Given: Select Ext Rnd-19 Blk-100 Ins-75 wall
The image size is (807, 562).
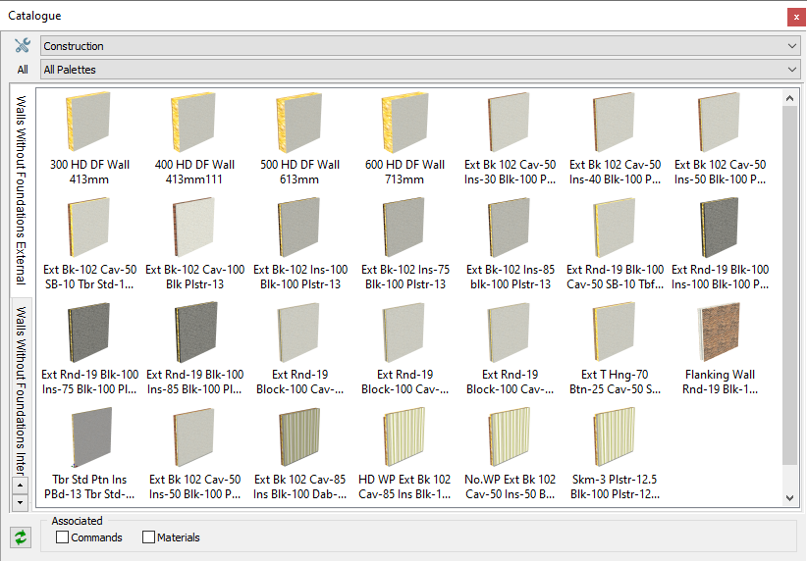Looking at the screenshot, I should (x=89, y=348).
